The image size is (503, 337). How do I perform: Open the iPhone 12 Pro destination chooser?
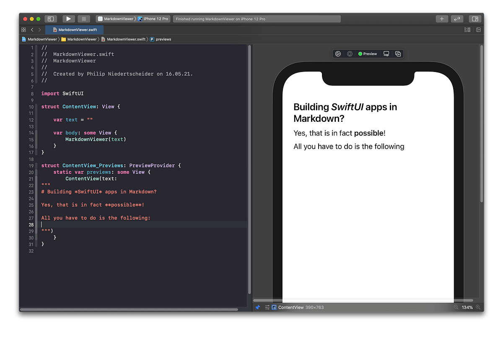156,18
